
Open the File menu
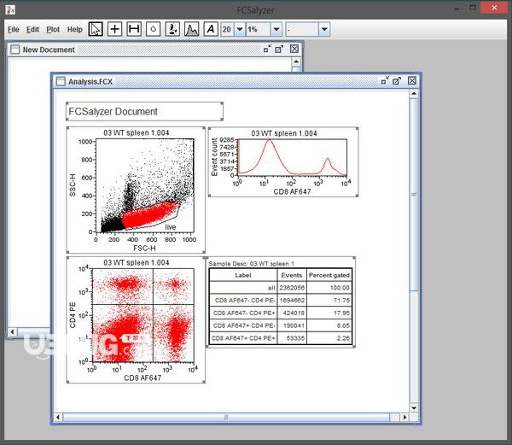click(14, 29)
